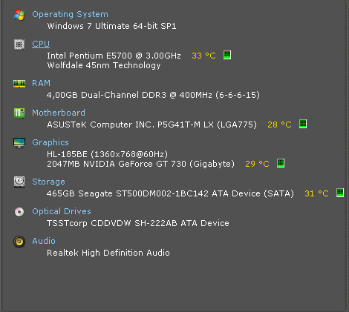Click the Audio speaker icon
Viewport: 349px width, 312px height.
19,242
